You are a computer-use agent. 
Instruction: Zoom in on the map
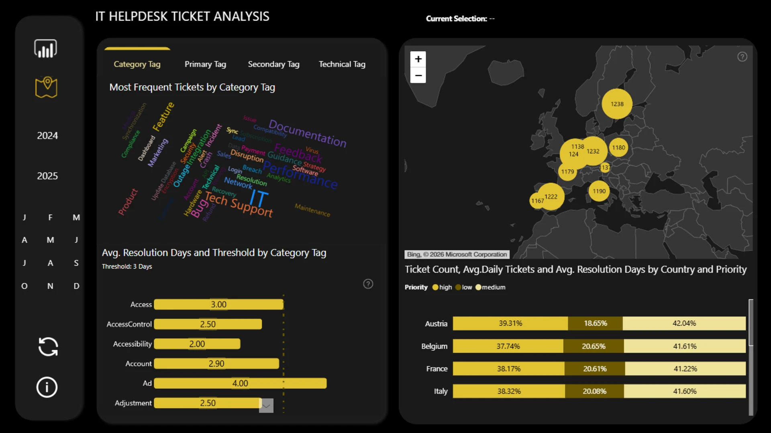tap(418, 59)
